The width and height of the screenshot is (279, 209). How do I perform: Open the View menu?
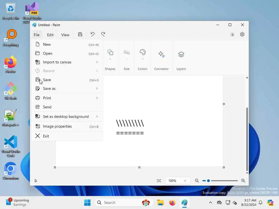pos(65,35)
